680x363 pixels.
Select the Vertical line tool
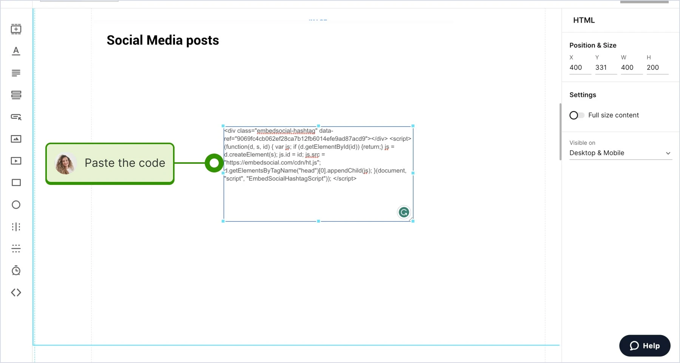coord(16,227)
